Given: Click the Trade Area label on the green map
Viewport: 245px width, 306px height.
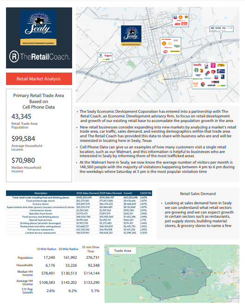Looking at the screenshot, I should (x=122, y=251).
